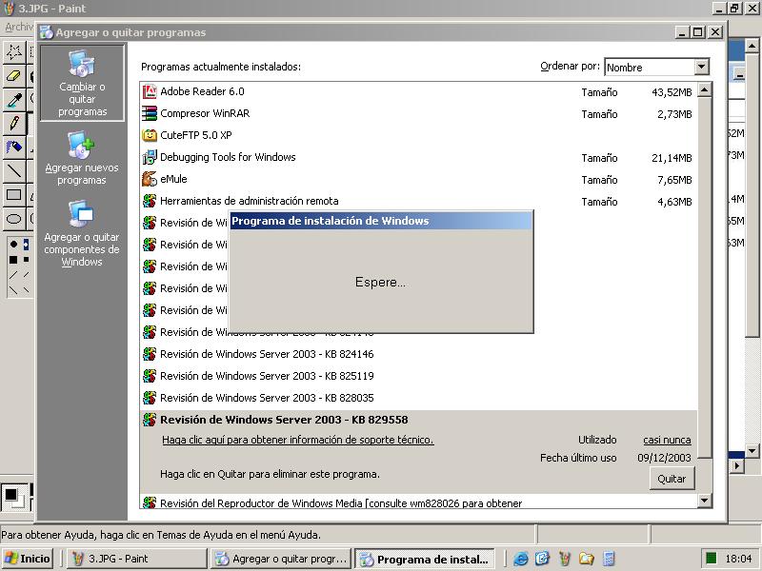Click the Programa de instalación de Windows title bar
The width and height of the screenshot is (762, 571).
[x=381, y=221]
